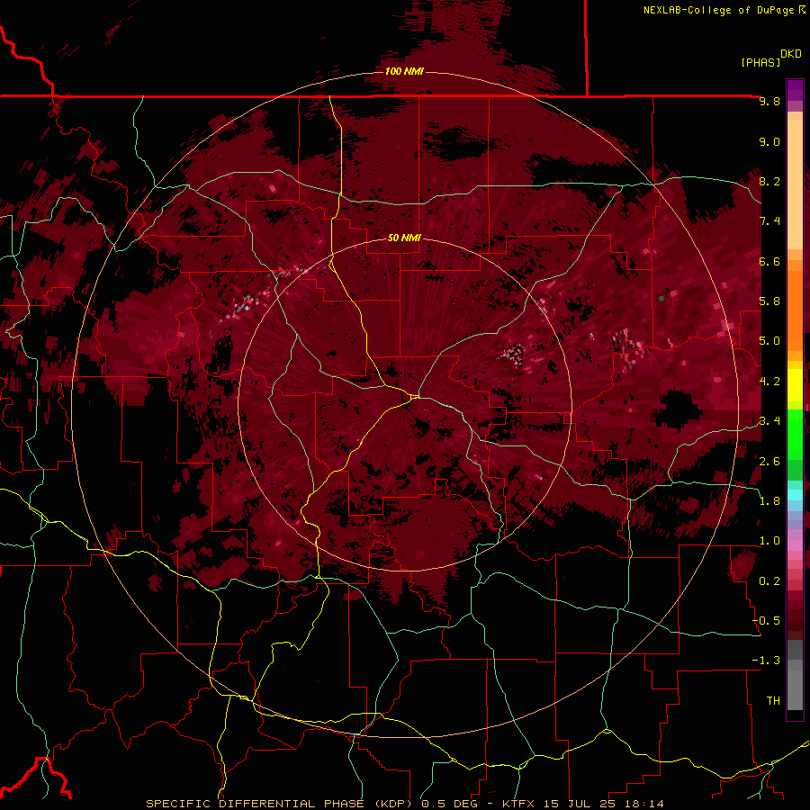
Task: Click the 50 NMI range ring label
Action: tap(404, 238)
